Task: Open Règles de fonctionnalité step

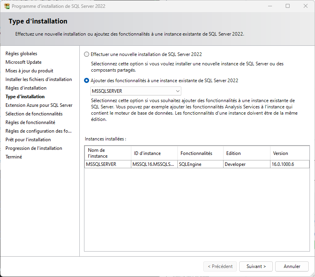Action: tap(30, 122)
